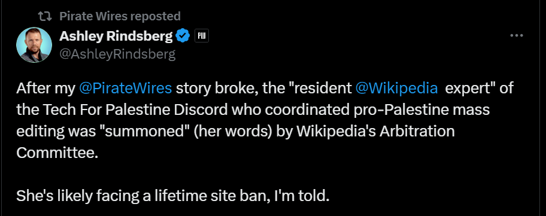Viewport: 546px width, 216px height.
Task: Follow the @Wikipedia mention link
Action: [x=396, y=89]
